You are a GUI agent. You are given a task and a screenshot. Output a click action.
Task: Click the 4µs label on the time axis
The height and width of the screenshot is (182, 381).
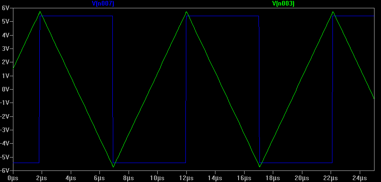click(71, 179)
